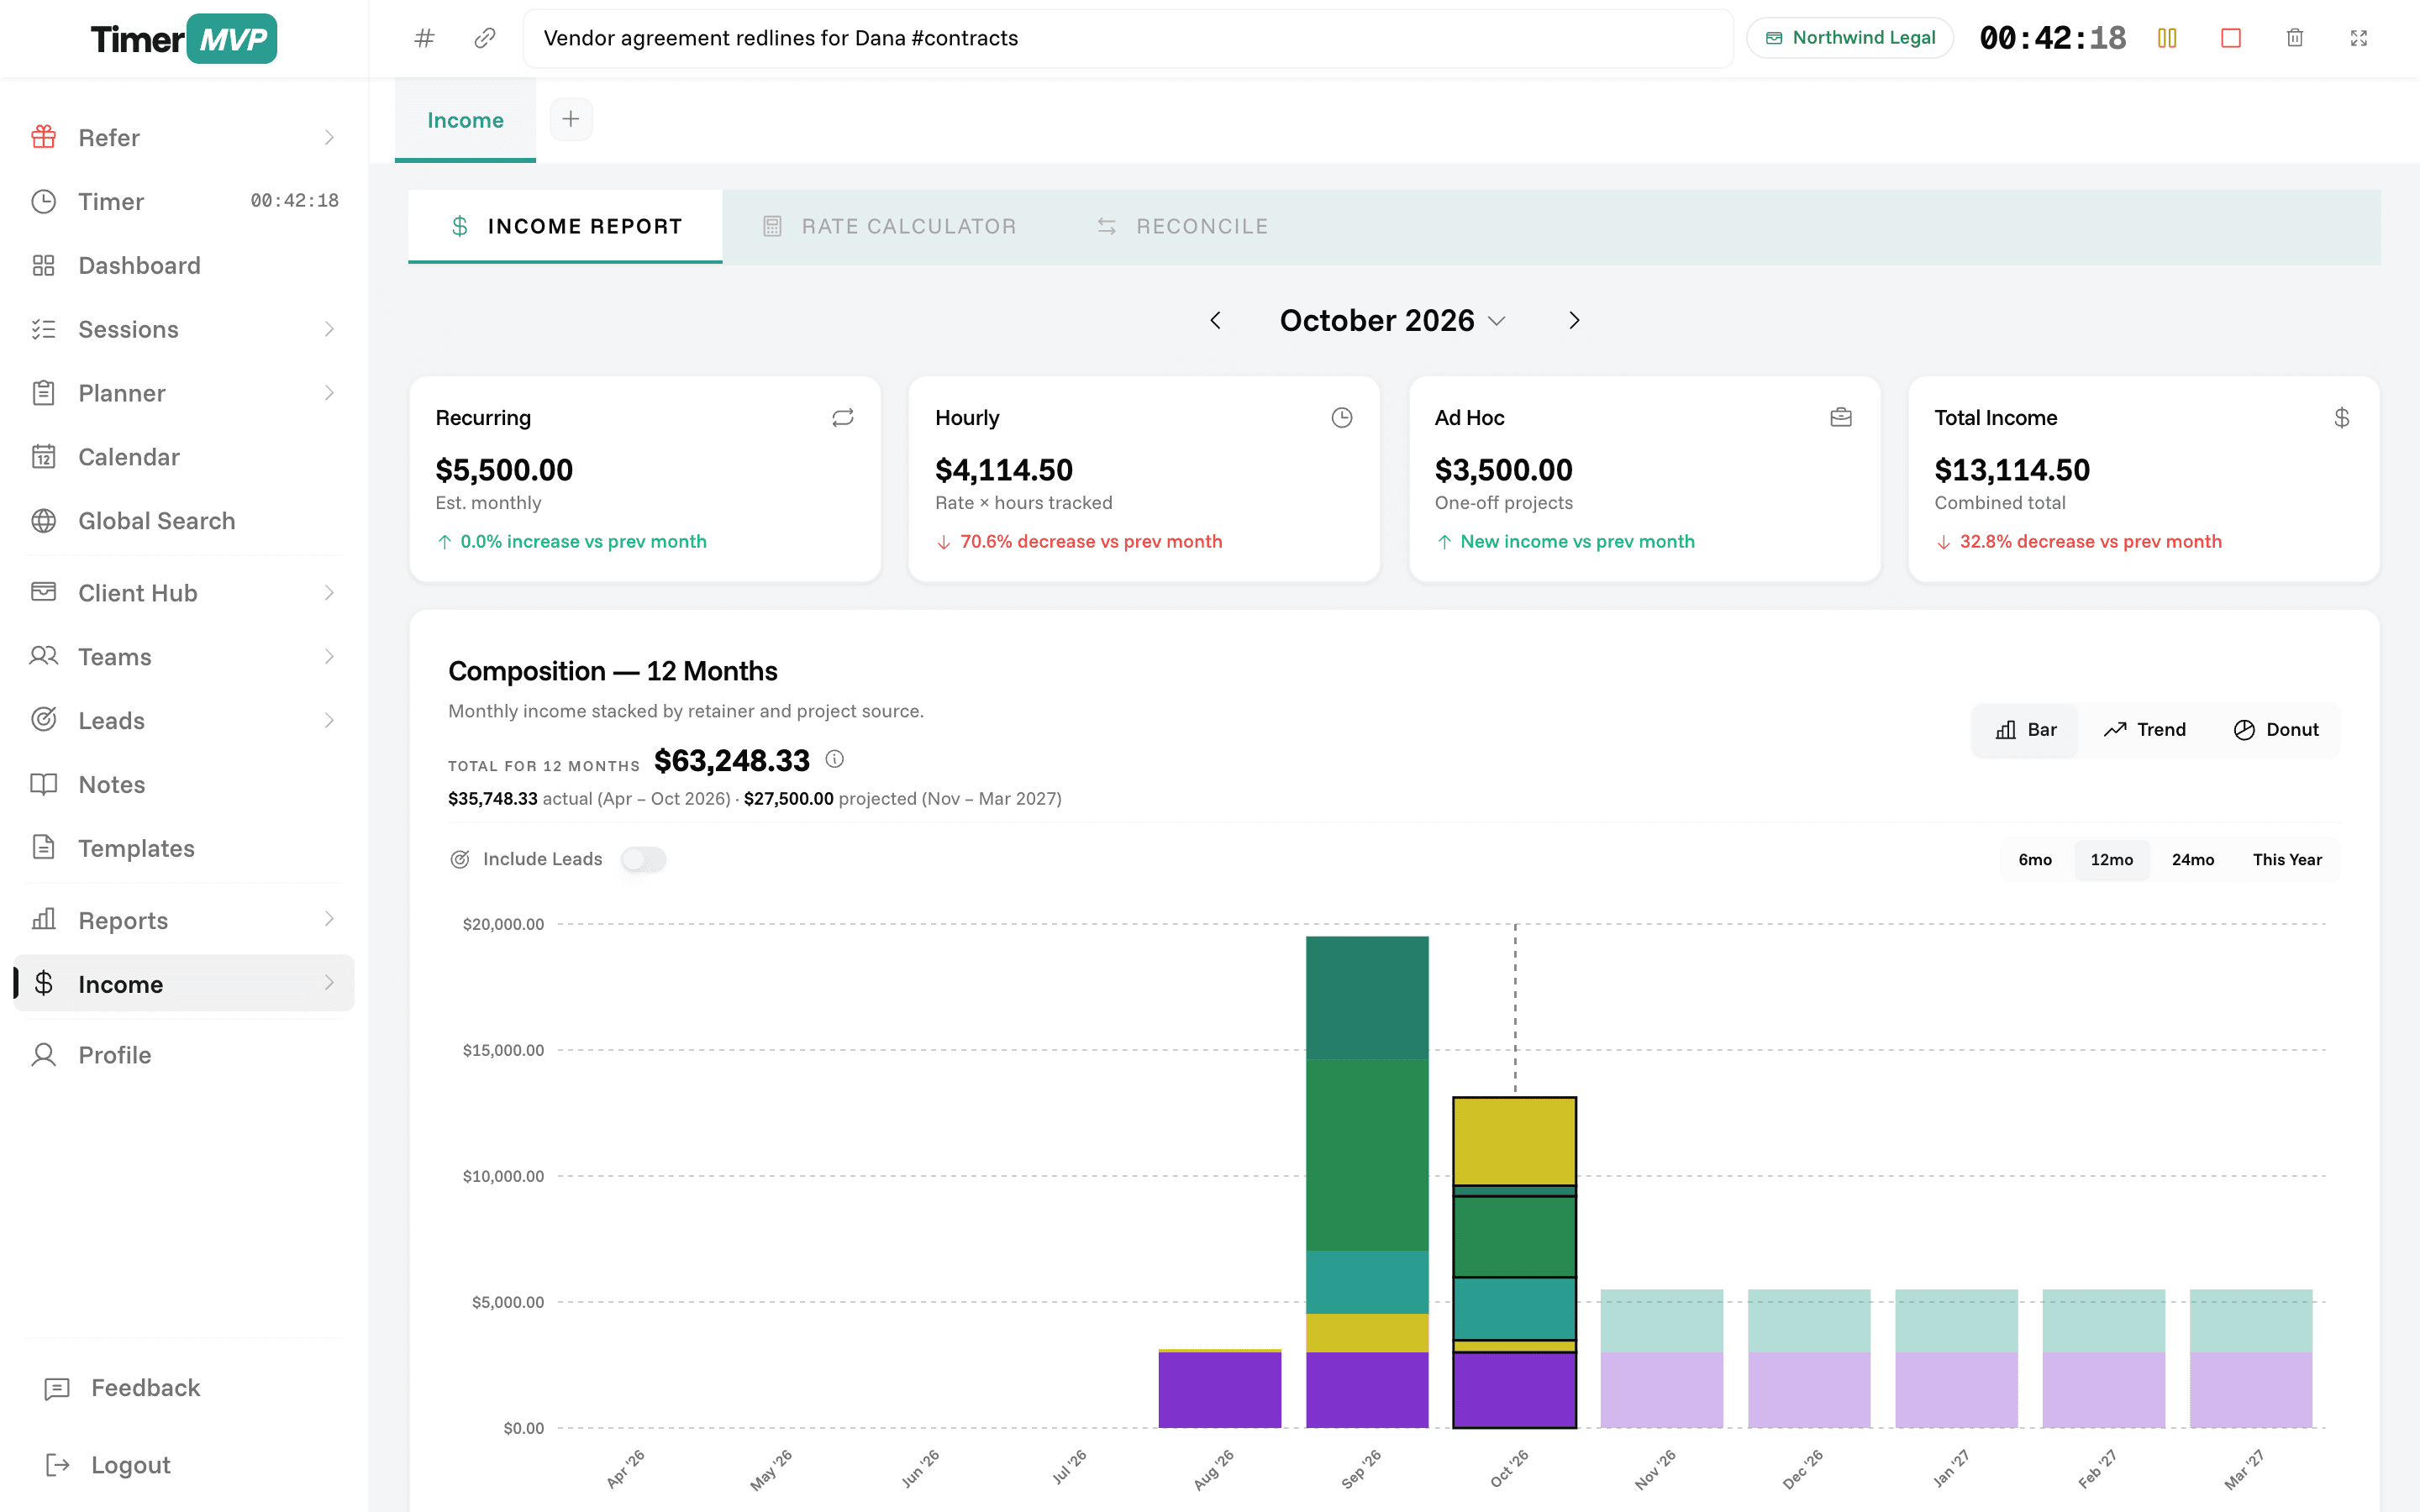Go to the next month
The image size is (2420, 1512).
[1574, 321]
